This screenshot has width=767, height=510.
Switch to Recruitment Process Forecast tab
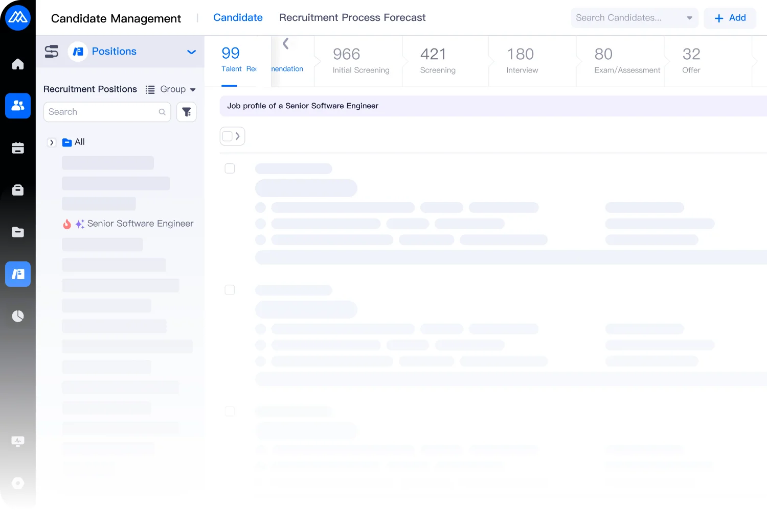[352, 18]
